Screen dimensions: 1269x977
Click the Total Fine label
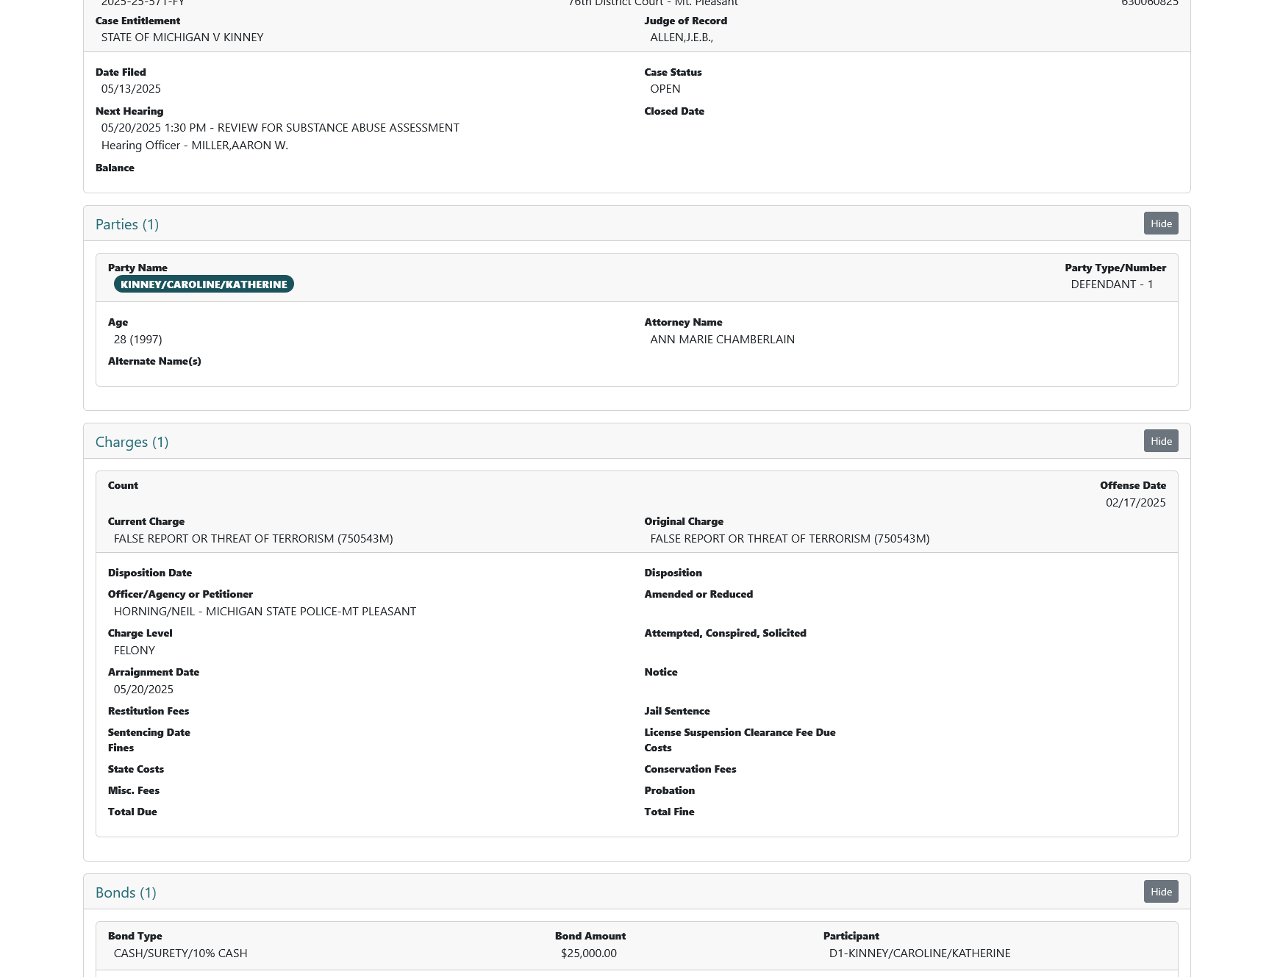tap(669, 812)
